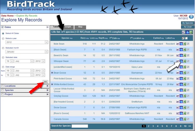Export Bewick's Swan records to Excel
This screenshot has height=131, width=195.
click(184, 55)
